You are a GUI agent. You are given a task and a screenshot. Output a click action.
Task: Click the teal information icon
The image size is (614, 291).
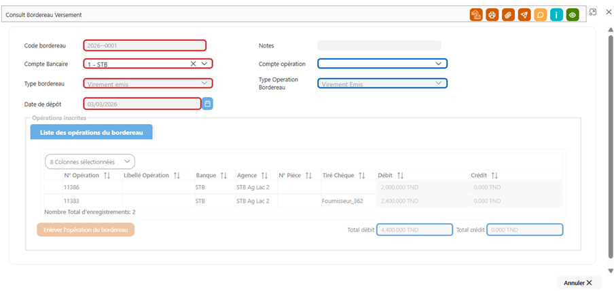click(x=556, y=15)
